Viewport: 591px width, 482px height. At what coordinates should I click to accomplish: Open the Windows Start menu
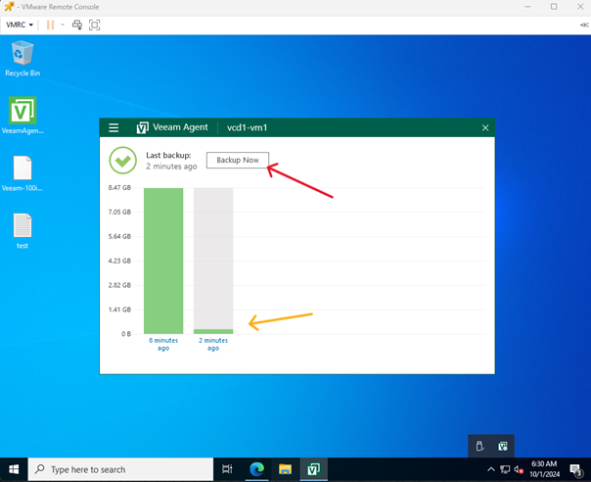pyautogui.click(x=14, y=469)
